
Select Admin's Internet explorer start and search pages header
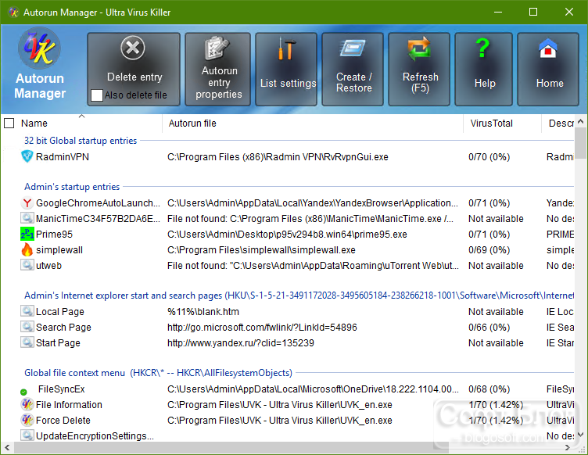pyautogui.click(x=299, y=296)
